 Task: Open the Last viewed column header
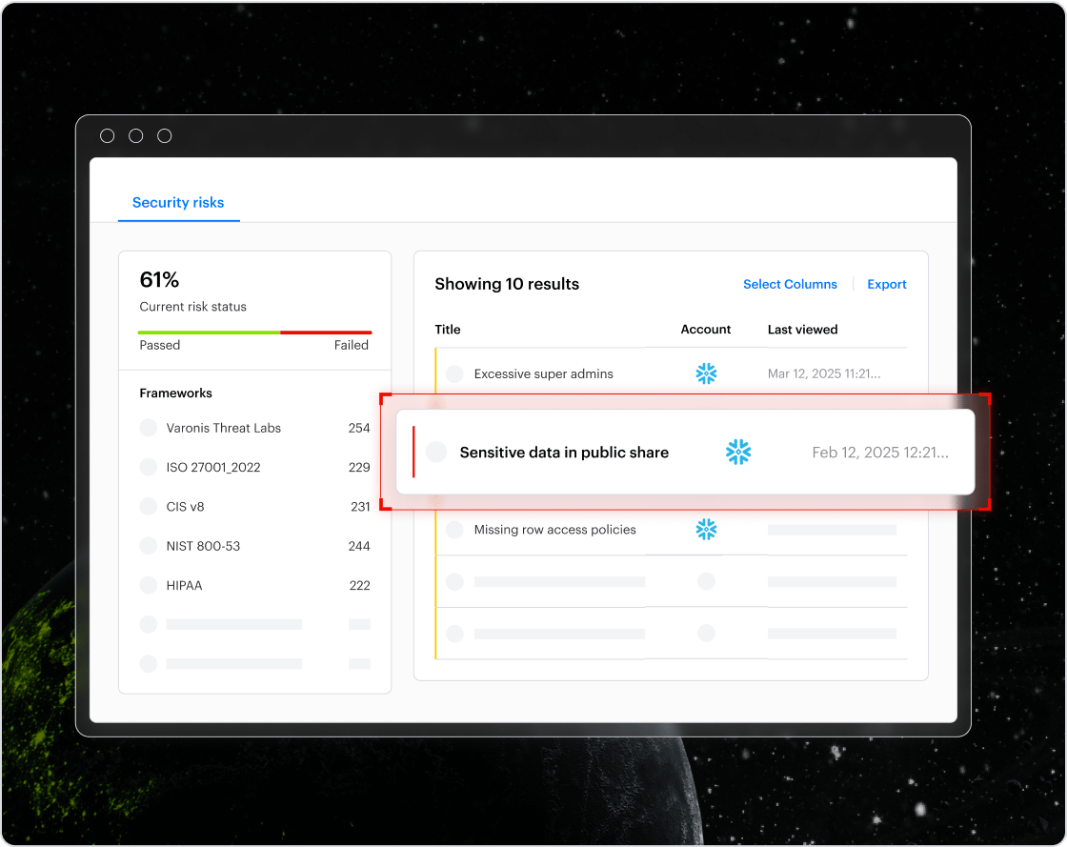click(802, 330)
